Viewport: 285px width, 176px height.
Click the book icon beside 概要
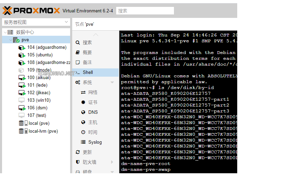(x=78, y=53)
